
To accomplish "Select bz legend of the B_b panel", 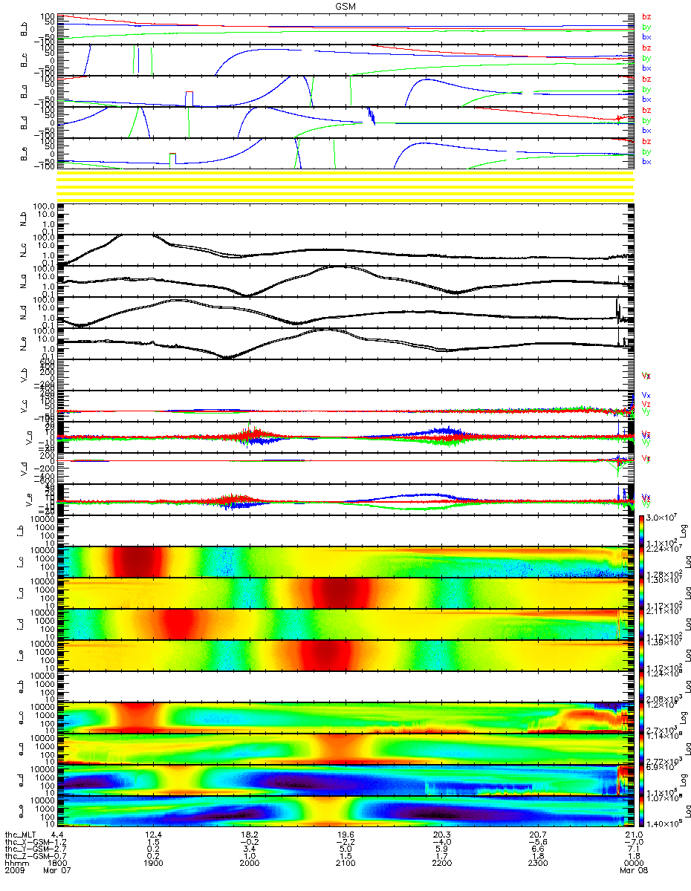I will 646,16.
